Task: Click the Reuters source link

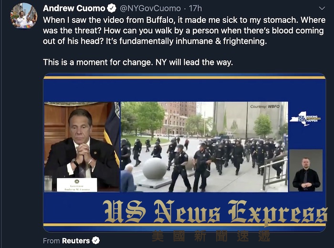Action: tap(76, 240)
